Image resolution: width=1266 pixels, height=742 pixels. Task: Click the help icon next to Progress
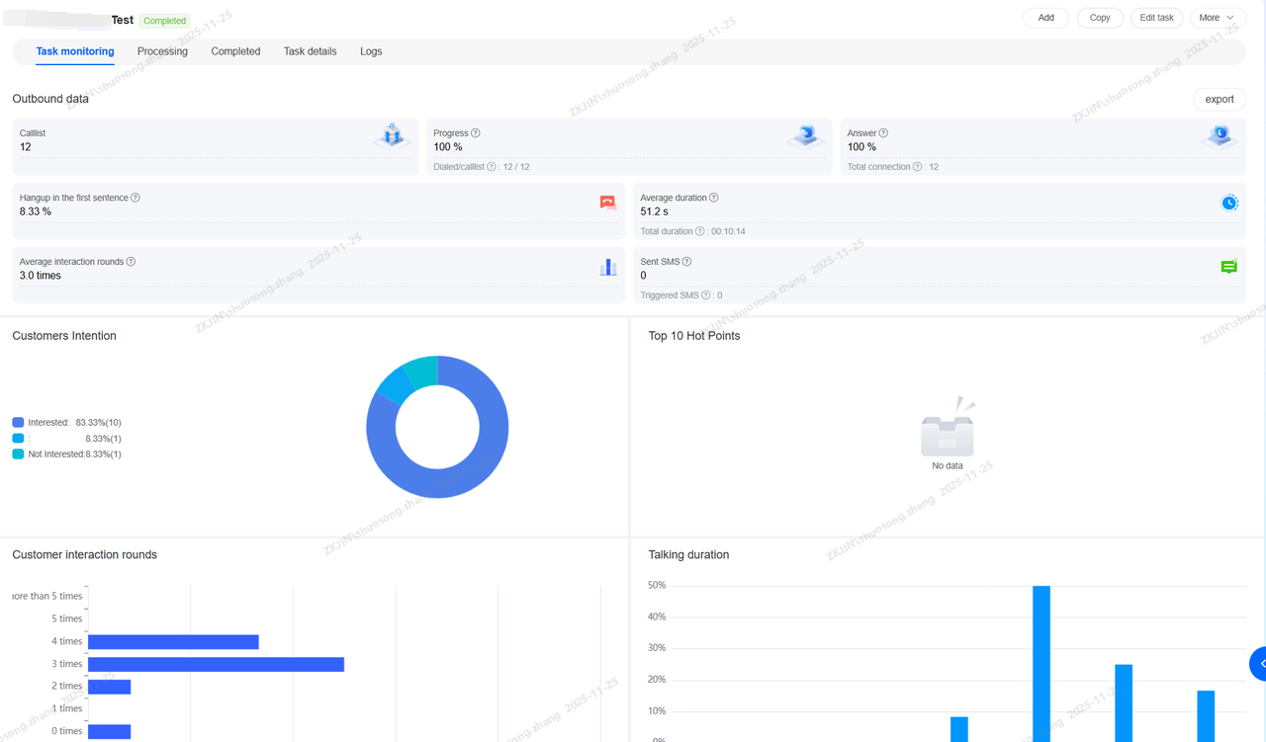[476, 133]
